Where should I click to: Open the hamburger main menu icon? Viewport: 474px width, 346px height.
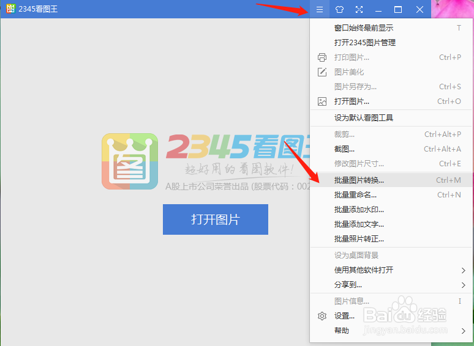click(x=320, y=9)
